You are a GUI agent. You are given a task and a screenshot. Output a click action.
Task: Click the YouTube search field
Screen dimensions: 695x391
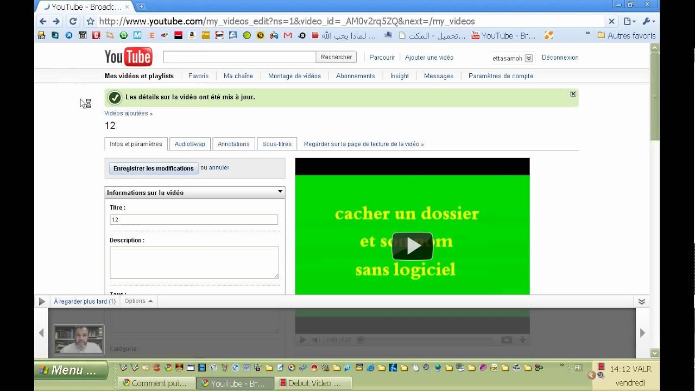coord(239,57)
